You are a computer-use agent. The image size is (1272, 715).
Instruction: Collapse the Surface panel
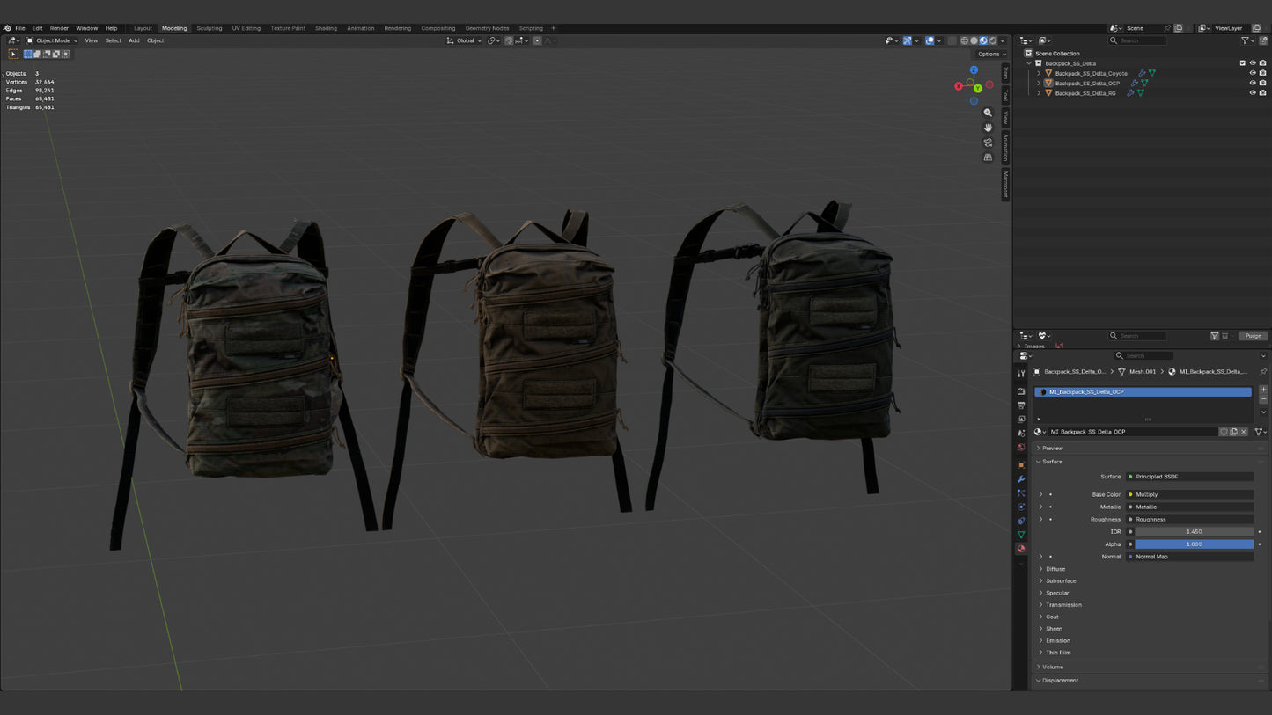[x=1053, y=462]
